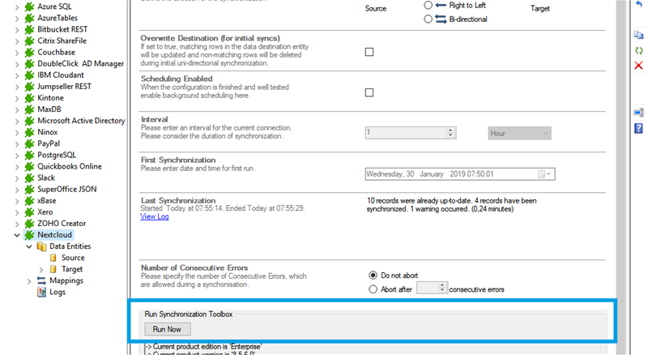
Task: Select the Bi-directional radio button
Action: pyautogui.click(x=428, y=19)
